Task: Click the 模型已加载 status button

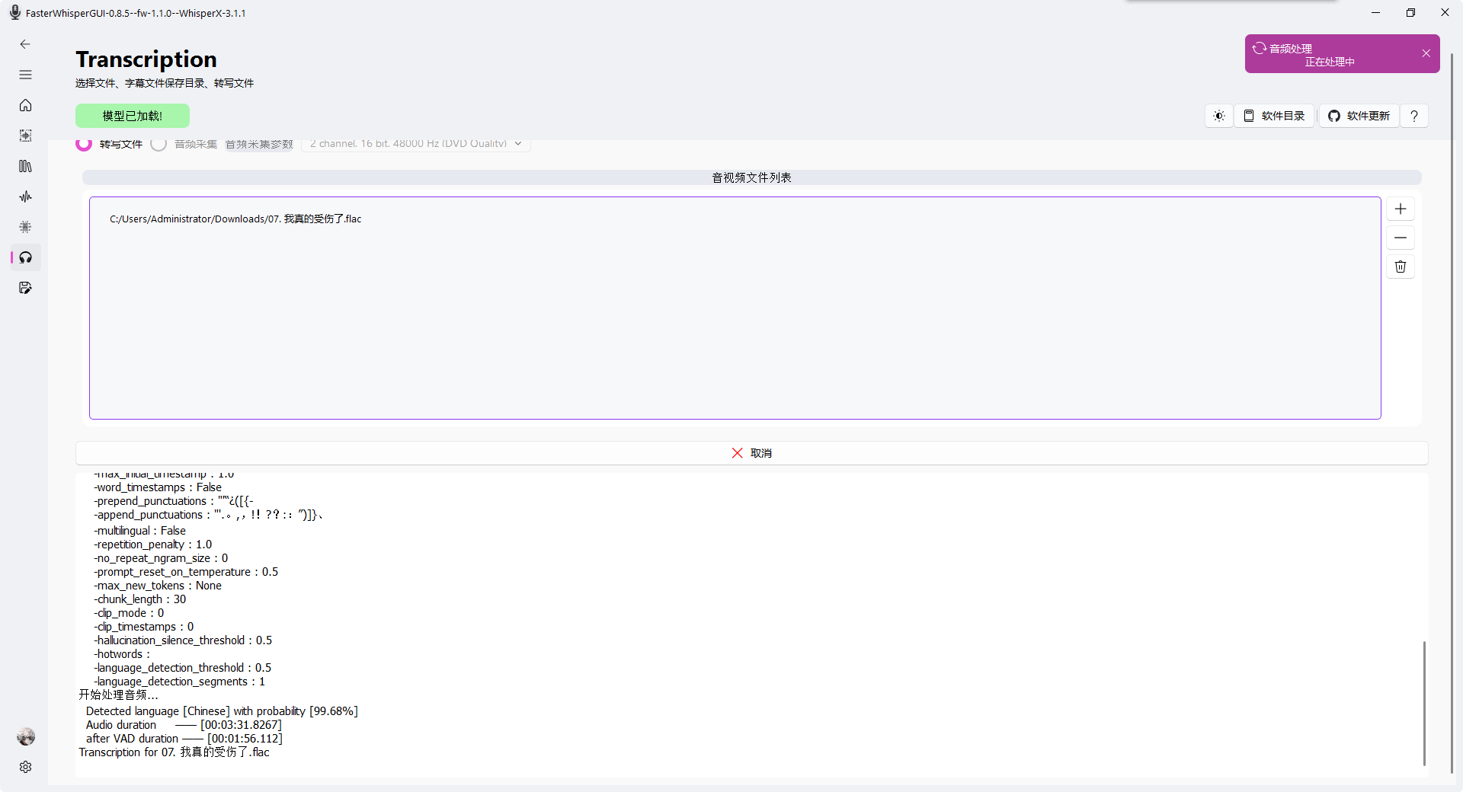Action: coord(132,116)
